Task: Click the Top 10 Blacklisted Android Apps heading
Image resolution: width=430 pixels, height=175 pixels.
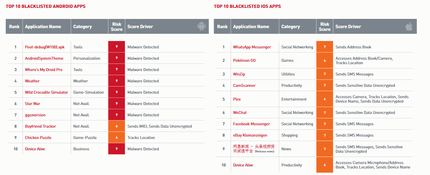Action: [x=45, y=6]
